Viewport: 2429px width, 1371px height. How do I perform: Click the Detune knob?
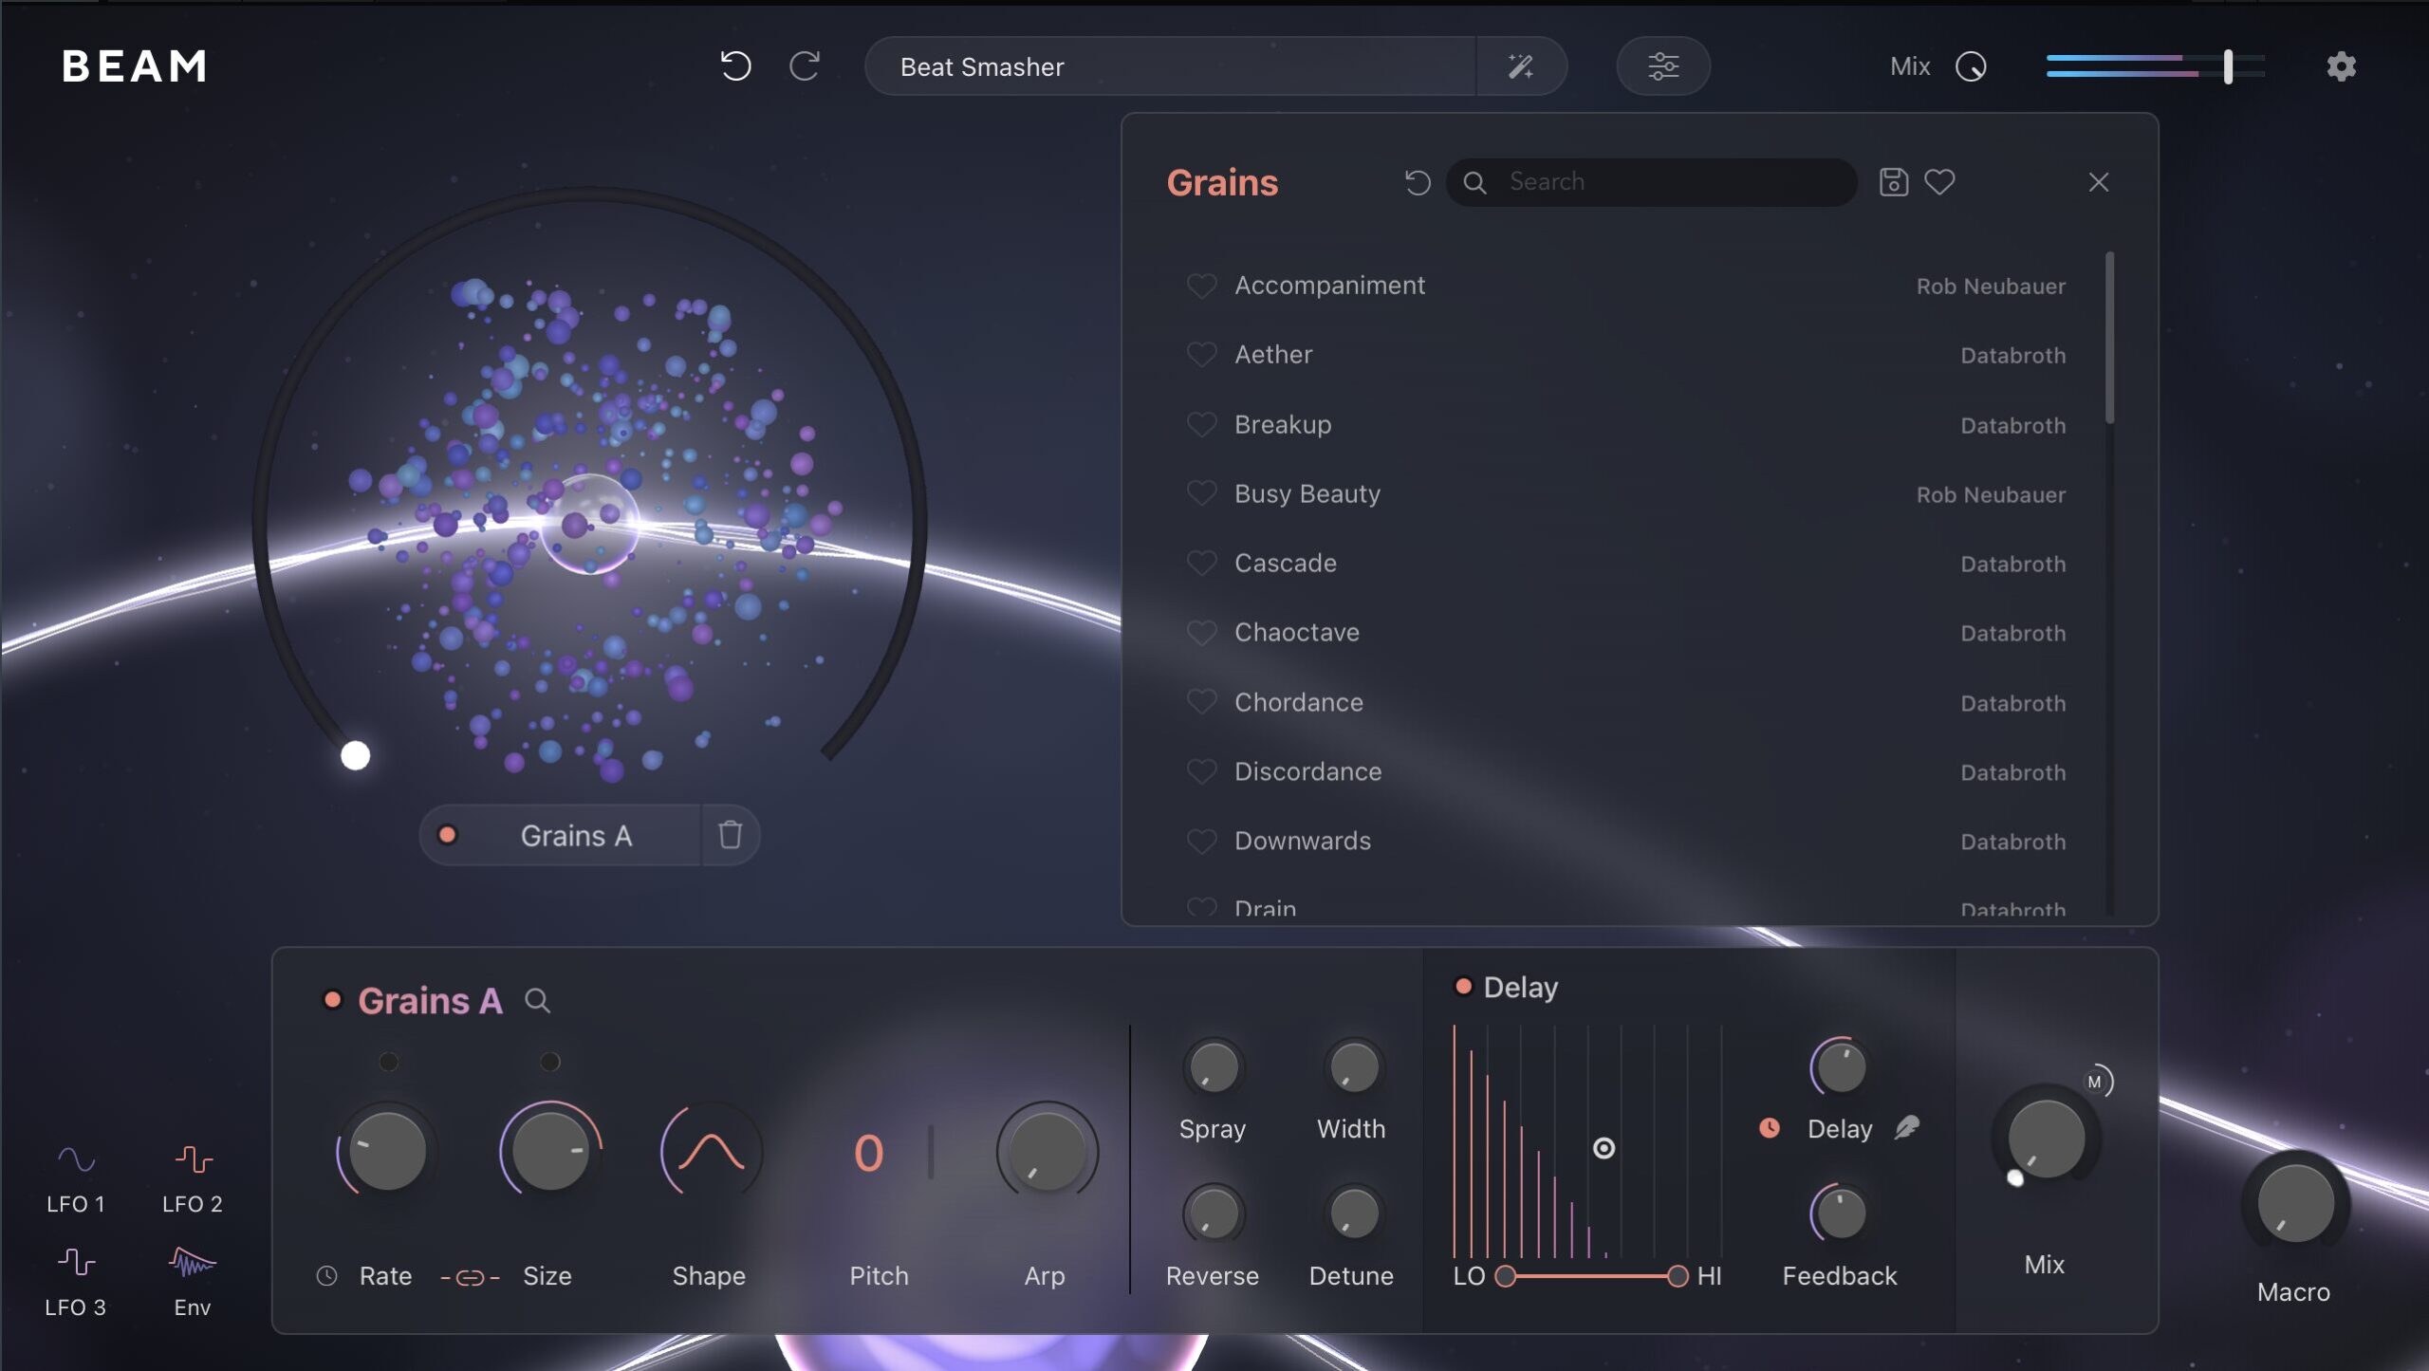[1354, 1214]
